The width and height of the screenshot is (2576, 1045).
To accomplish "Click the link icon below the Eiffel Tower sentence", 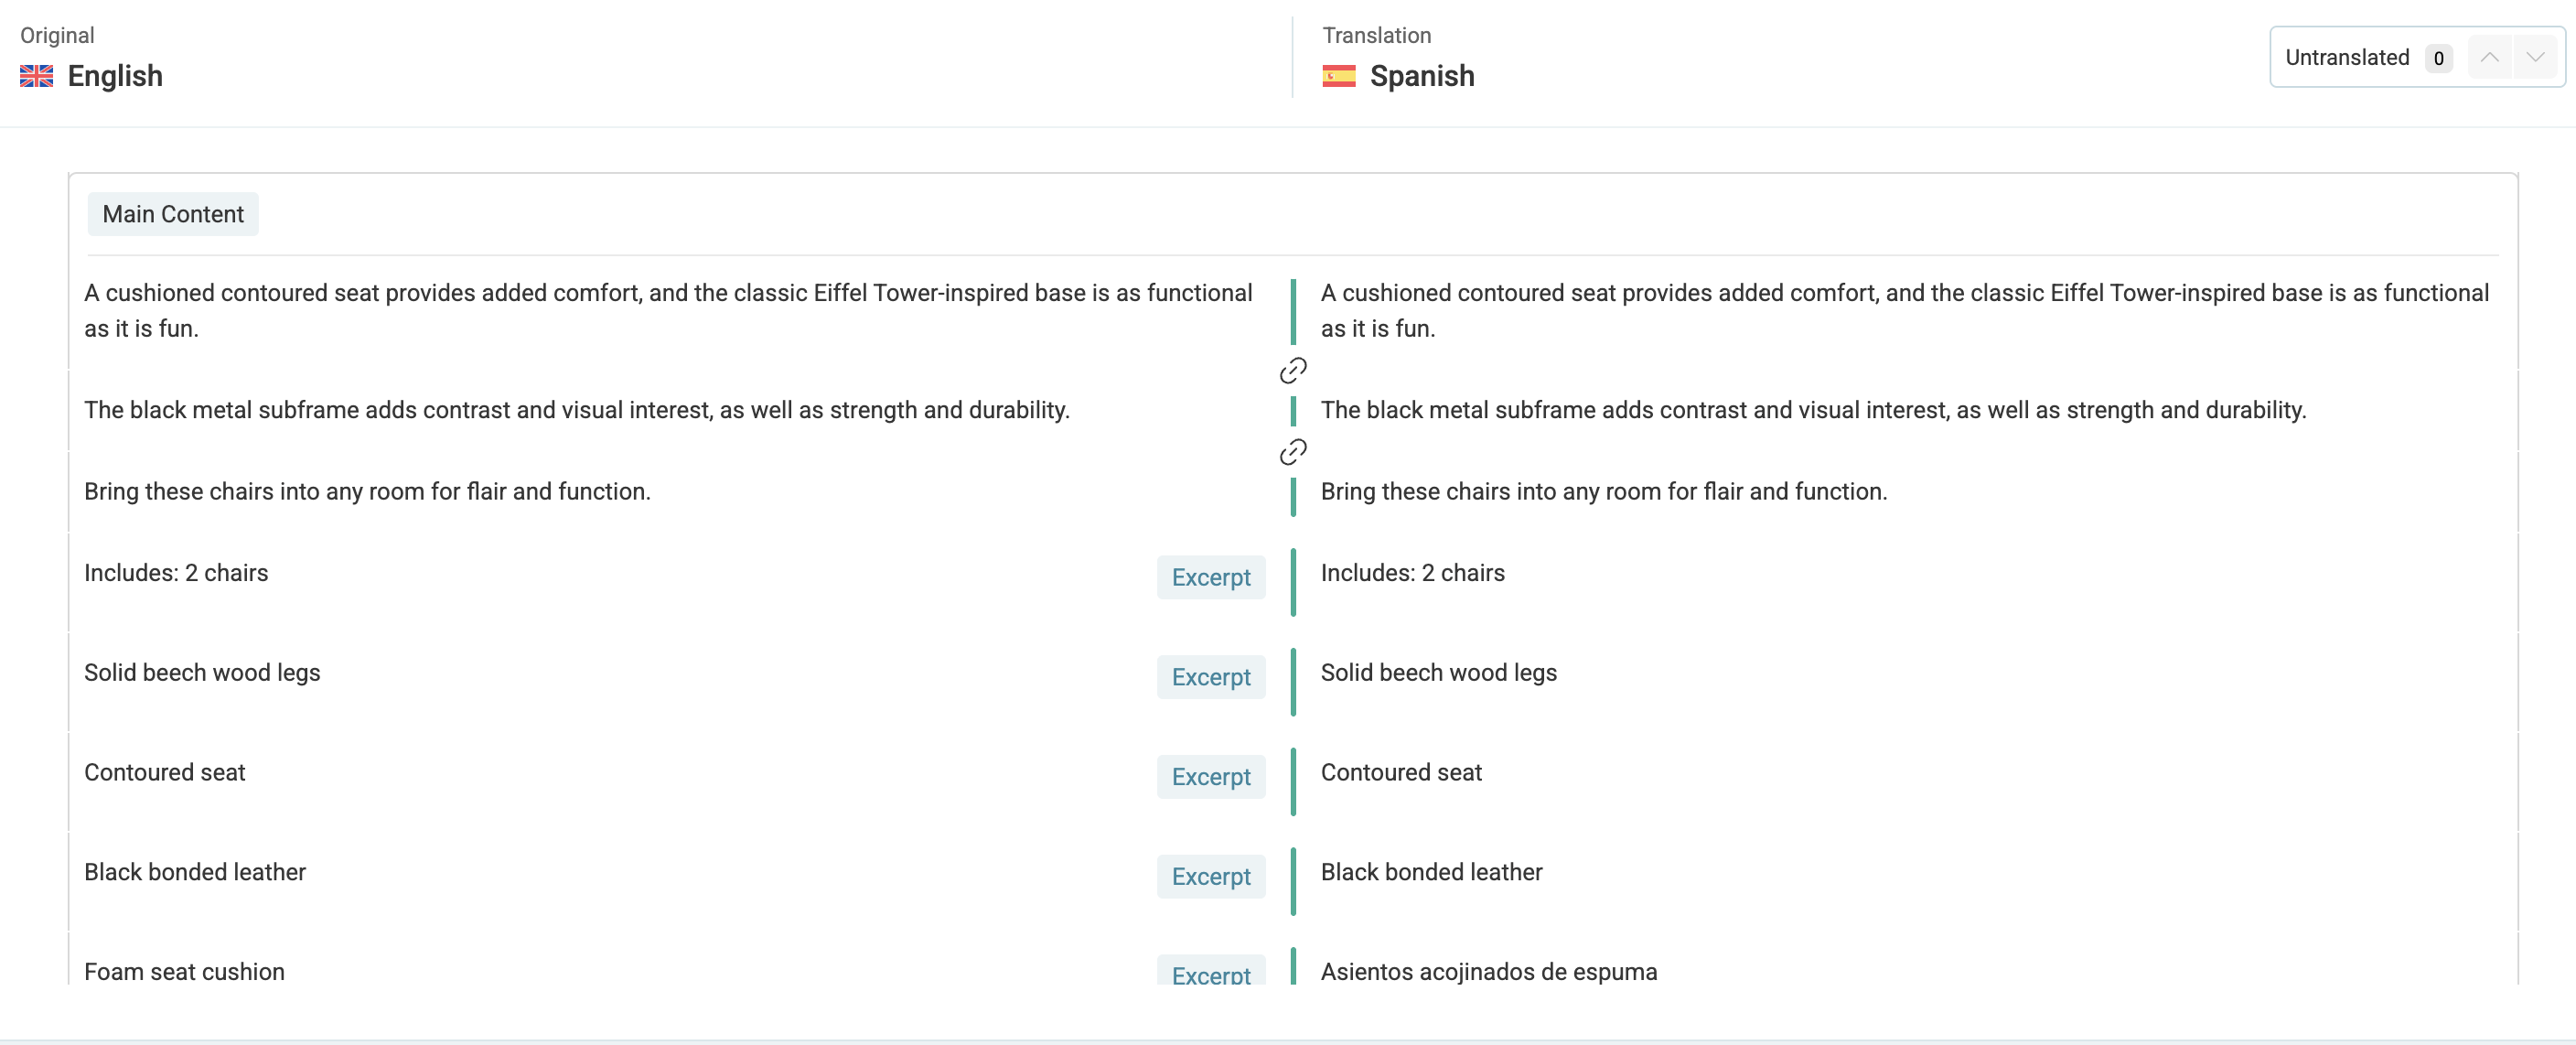I will [1292, 371].
